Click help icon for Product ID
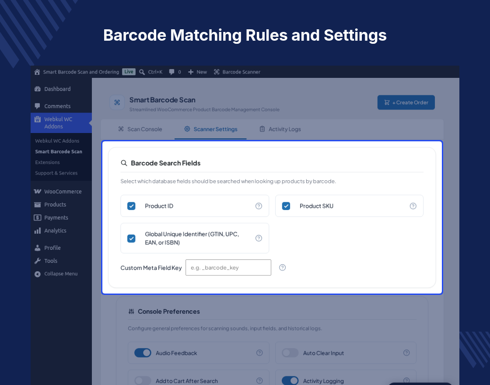The height and width of the screenshot is (385, 490). pos(259,206)
